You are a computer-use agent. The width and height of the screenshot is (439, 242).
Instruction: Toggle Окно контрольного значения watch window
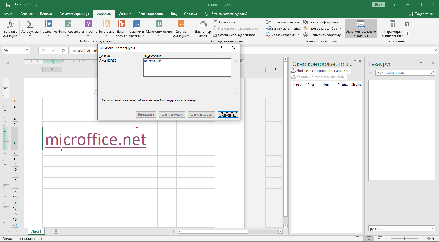pyautogui.click(x=361, y=28)
